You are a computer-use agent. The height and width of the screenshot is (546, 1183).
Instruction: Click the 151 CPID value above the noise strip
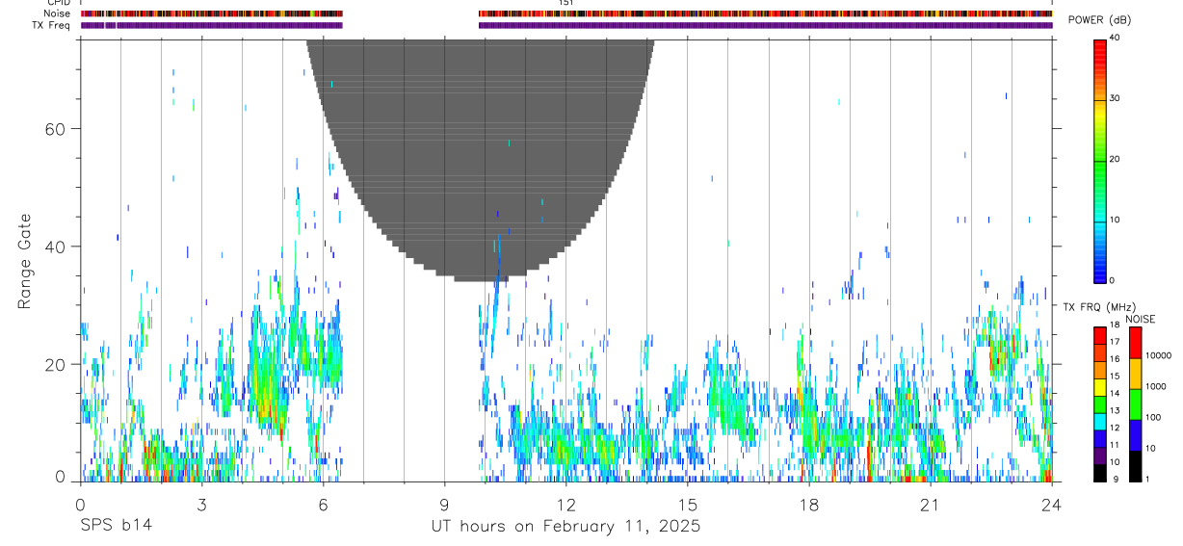coord(565,3)
